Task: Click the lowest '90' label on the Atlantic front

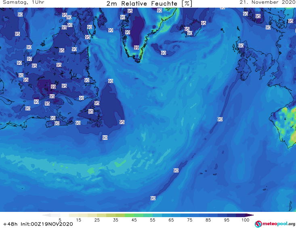Action: pos(153,198)
